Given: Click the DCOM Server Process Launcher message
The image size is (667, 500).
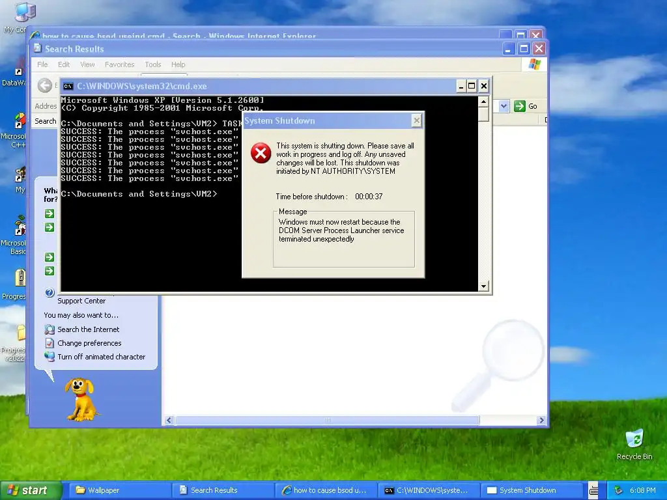Looking at the screenshot, I should [341, 230].
